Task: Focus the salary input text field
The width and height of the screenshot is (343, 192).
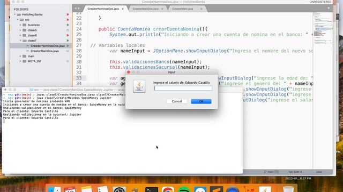Action: [183, 88]
